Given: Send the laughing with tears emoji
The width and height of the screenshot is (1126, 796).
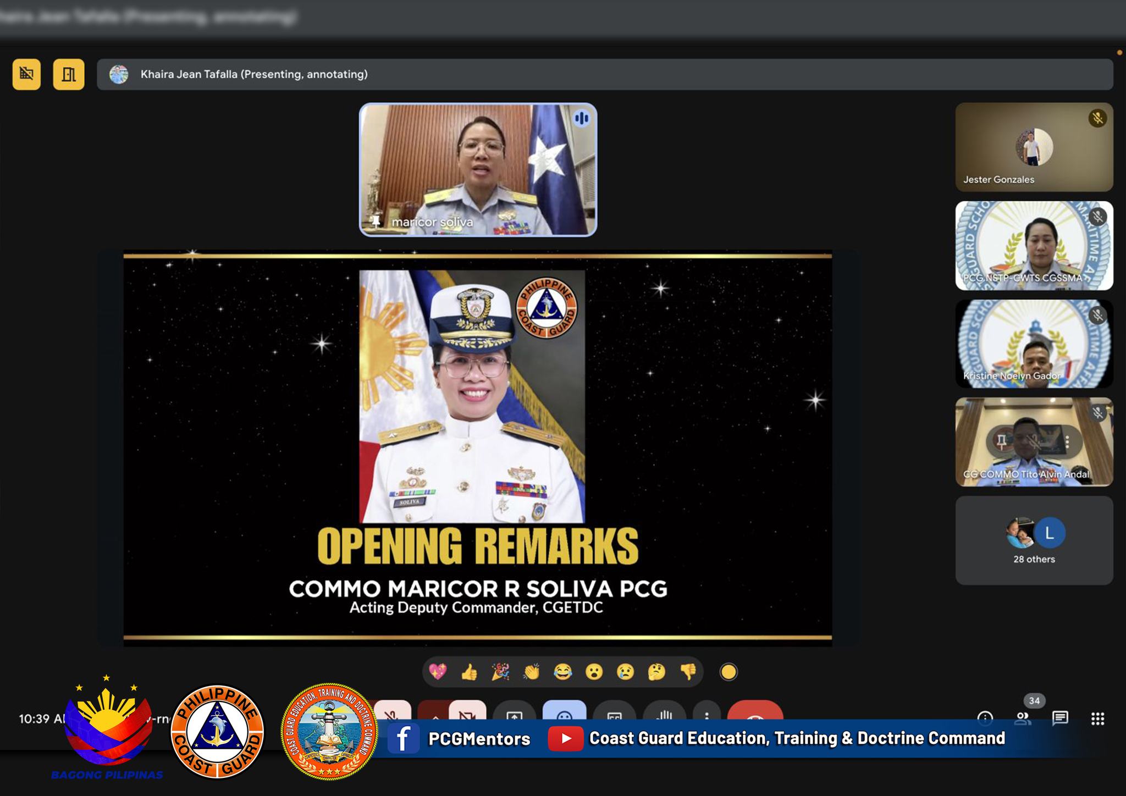Looking at the screenshot, I should (563, 672).
